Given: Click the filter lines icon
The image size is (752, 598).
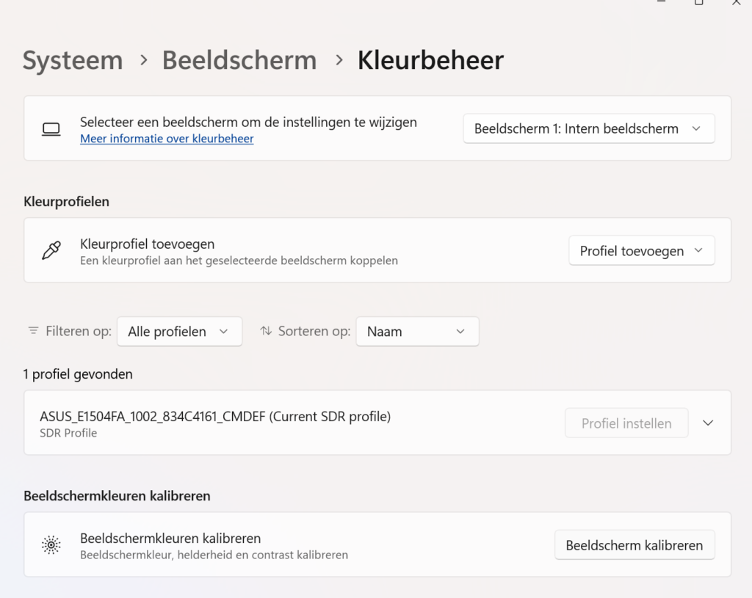Looking at the screenshot, I should [x=33, y=331].
